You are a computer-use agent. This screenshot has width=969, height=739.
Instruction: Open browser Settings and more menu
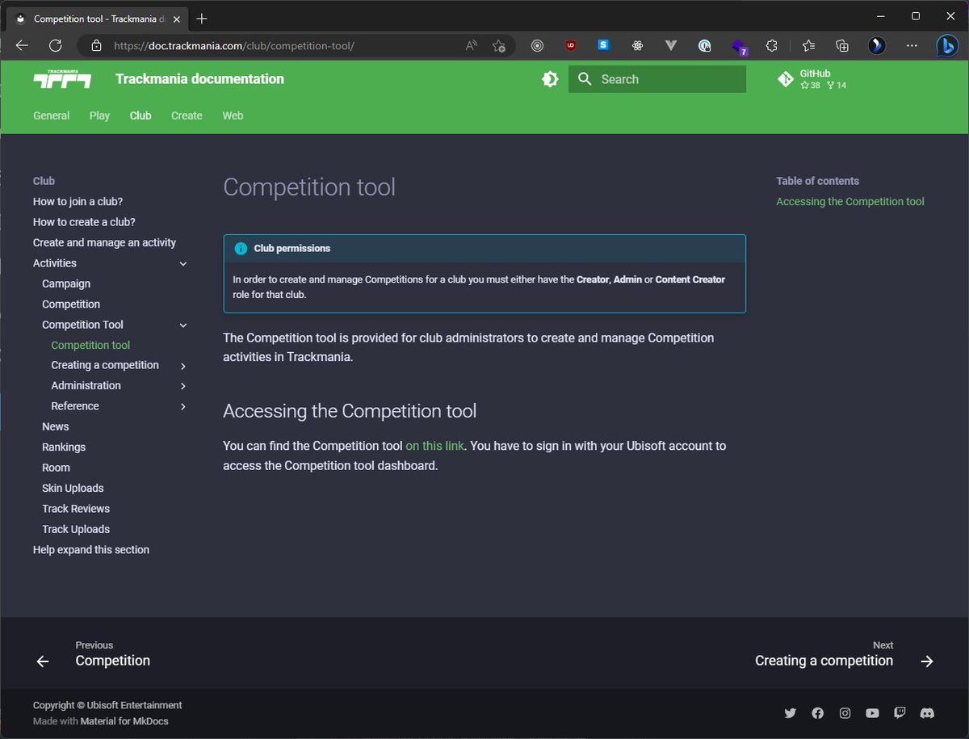click(912, 46)
